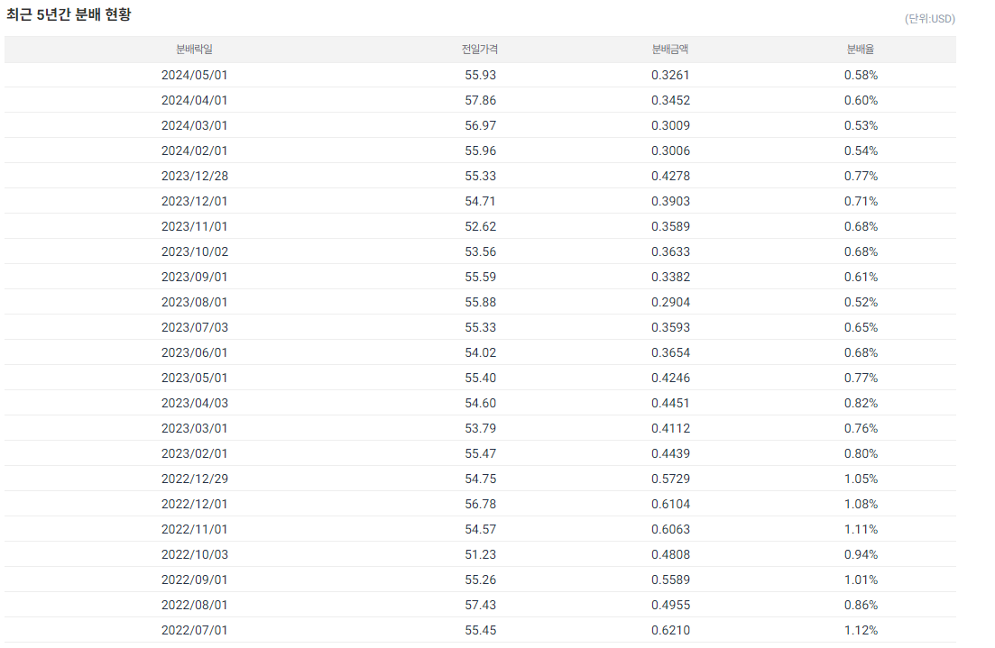Select the date 2023/02/01
Screen dimensions: 995x648
194,454
